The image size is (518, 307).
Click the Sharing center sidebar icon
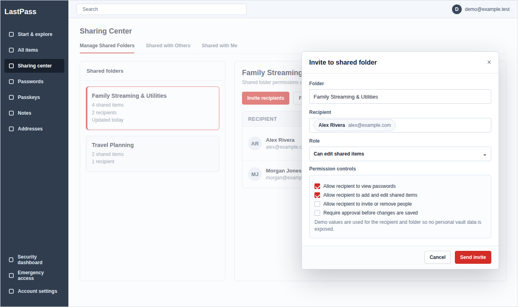[11, 66]
